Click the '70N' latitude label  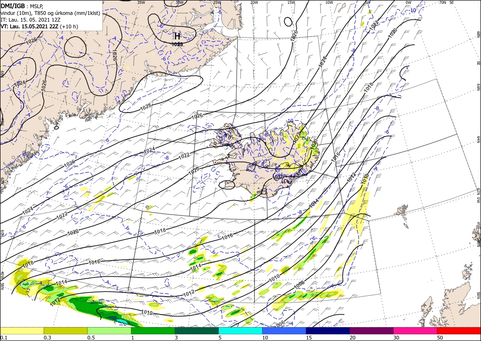(443, 2)
